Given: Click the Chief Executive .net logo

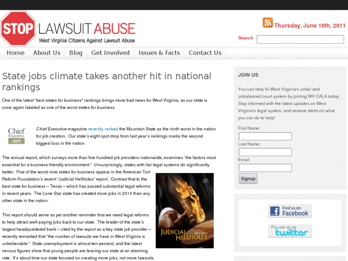Looking at the screenshot, I should 16,136.
